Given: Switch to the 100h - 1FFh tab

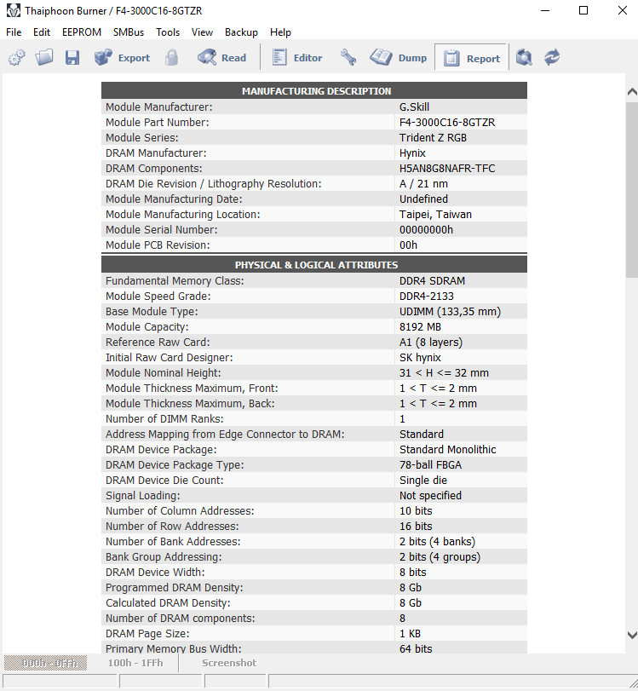Looking at the screenshot, I should pyautogui.click(x=135, y=663).
